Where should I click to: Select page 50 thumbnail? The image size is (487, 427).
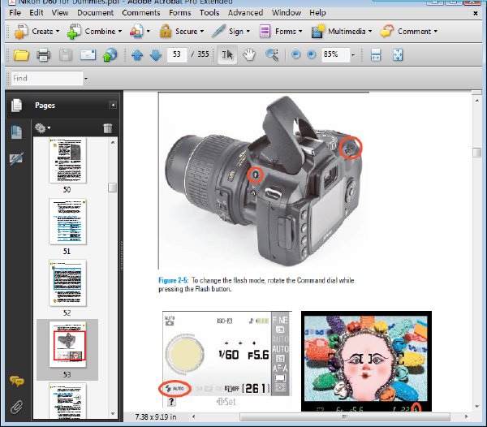click(x=67, y=161)
